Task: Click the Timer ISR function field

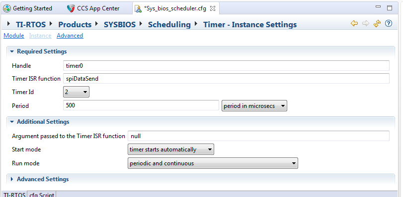Action: tap(226, 79)
